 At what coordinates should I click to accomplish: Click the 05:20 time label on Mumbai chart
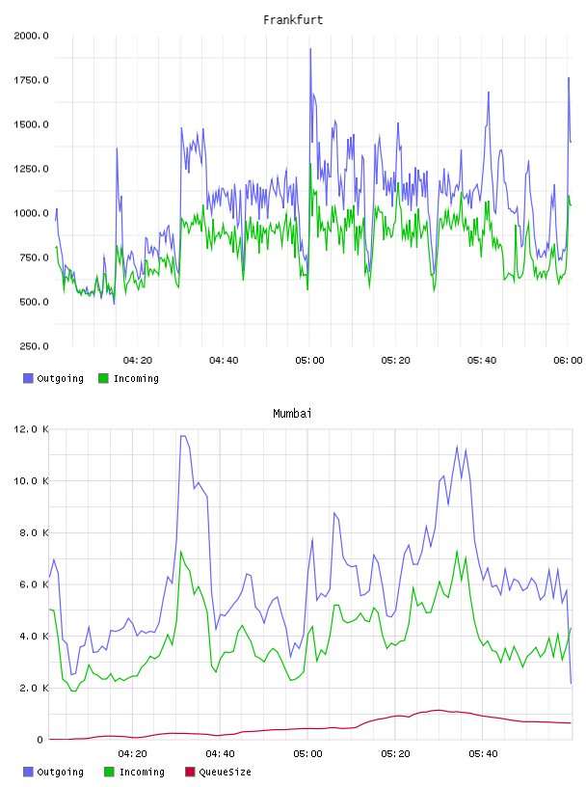click(x=395, y=754)
